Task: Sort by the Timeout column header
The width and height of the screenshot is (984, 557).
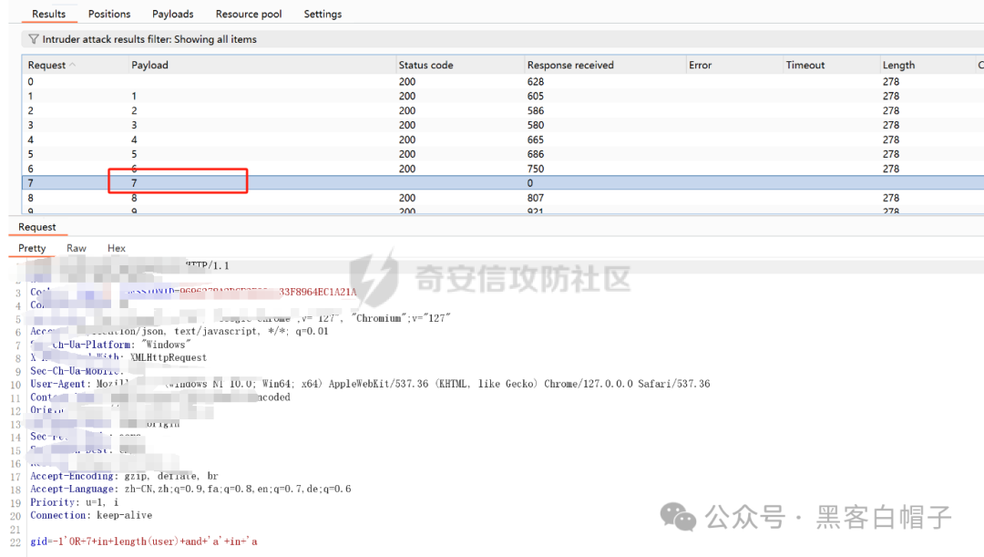Action: (805, 65)
